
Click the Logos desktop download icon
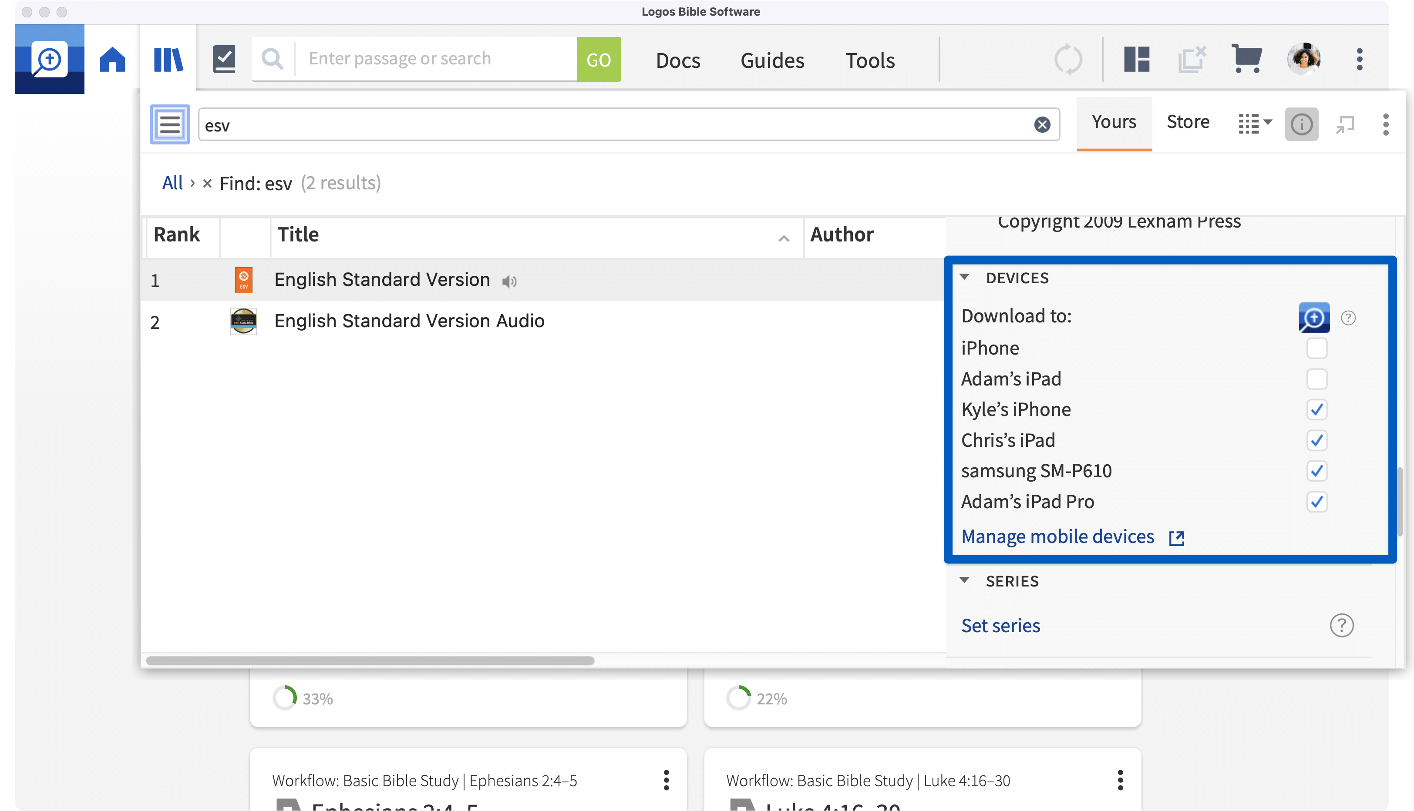pyautogui.click(x=1314, y=318)
